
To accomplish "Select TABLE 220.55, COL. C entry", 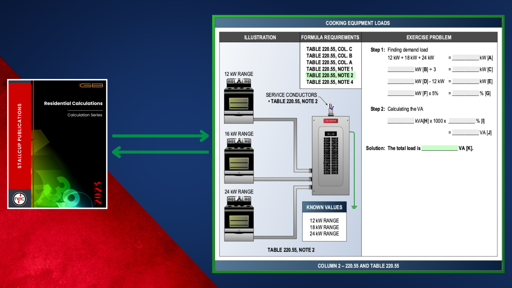I will (329, 49).
